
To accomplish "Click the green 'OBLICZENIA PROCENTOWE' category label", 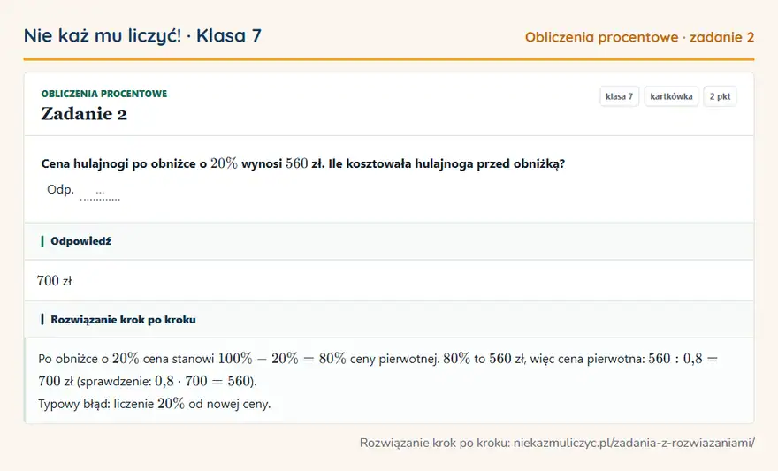I will tap(104, 94).
